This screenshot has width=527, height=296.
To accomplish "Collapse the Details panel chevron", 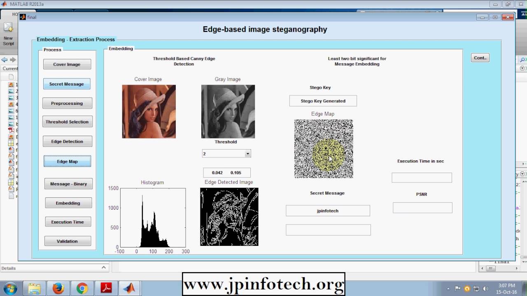I will click(104, 267).
